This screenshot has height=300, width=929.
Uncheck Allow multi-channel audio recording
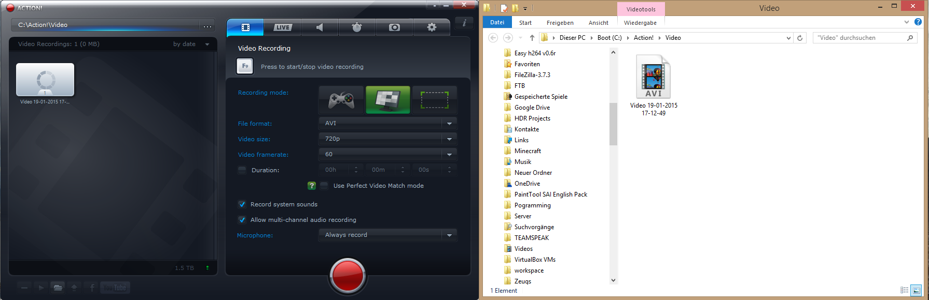coord(242,220)
